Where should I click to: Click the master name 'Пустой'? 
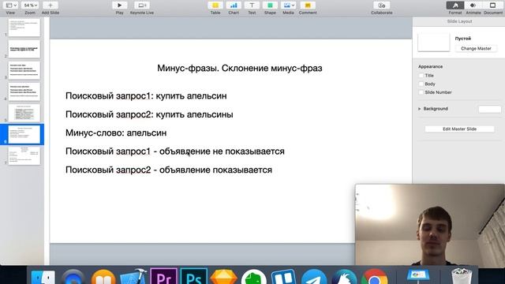(463, 39)
